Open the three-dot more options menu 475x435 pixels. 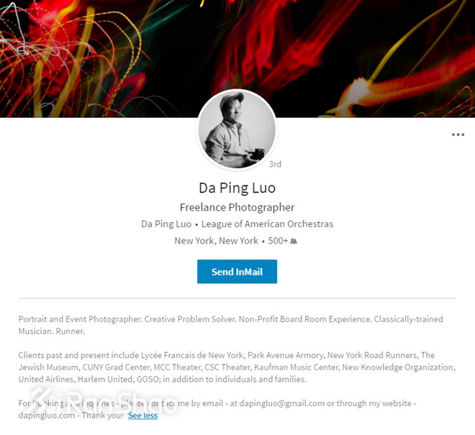click(458, 134)
